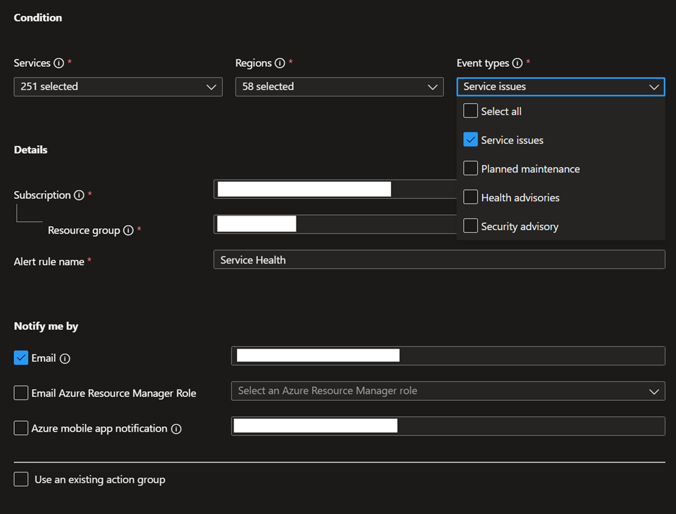
Task: Click Azure mobile app notification info icon
Action: click(x=176, y=429)
